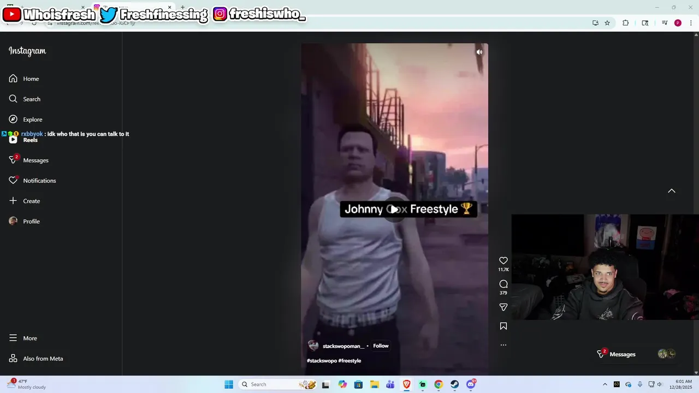The image size is (699, 393).
Task: Open the #stackswopo hashtag
Action: pos(321,361)
